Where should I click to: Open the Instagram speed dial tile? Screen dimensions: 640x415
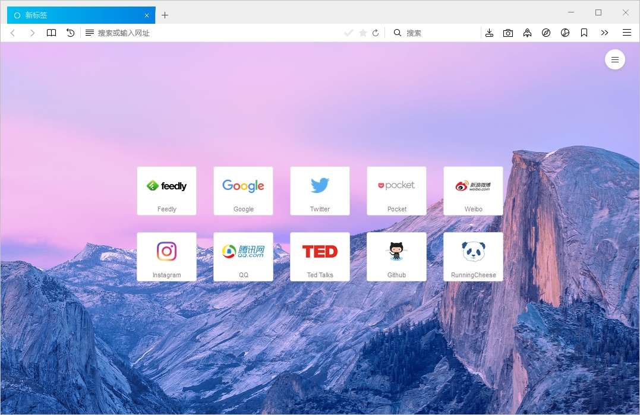pyautogui.click(x=166, y=257)
